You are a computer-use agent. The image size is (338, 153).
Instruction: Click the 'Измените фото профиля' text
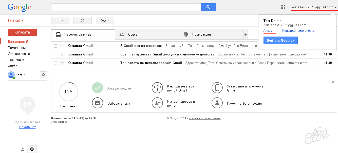click(x=245, y=104)
